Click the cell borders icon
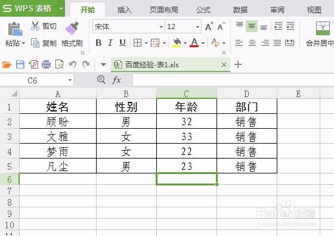This screenshot has height=236, width=334. [x=137, y=43]
